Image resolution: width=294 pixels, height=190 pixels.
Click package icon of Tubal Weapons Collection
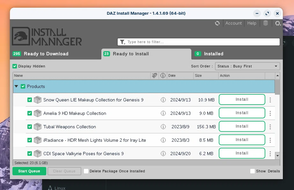click(x=38, y=127)
